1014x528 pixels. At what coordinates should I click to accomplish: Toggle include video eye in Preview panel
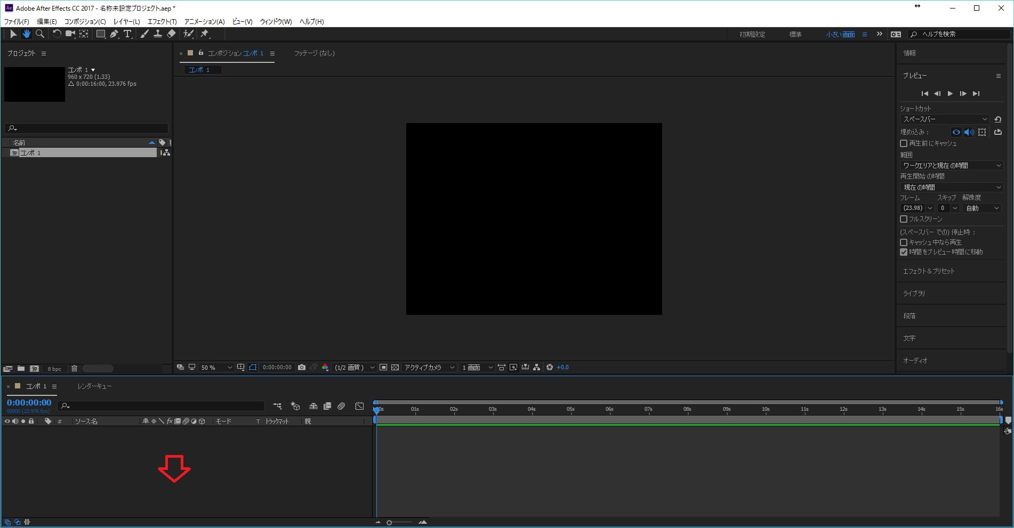click(956, 132)
